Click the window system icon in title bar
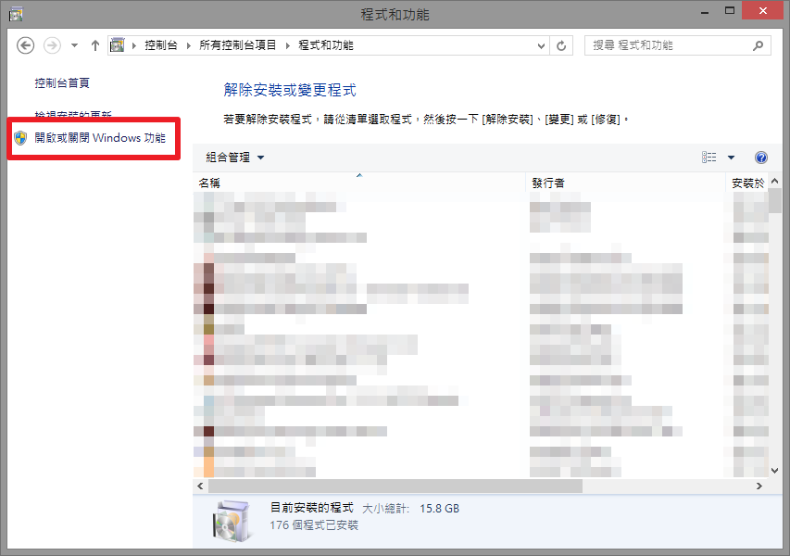The height and width of the screenshot is (556, 790). [x=16, y=14]
